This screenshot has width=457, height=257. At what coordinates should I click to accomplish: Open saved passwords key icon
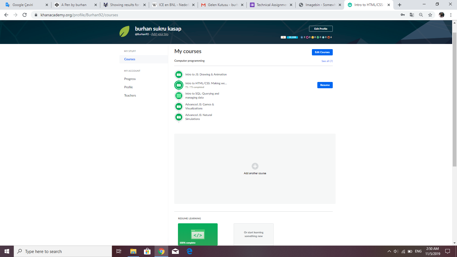coord(403,15)
